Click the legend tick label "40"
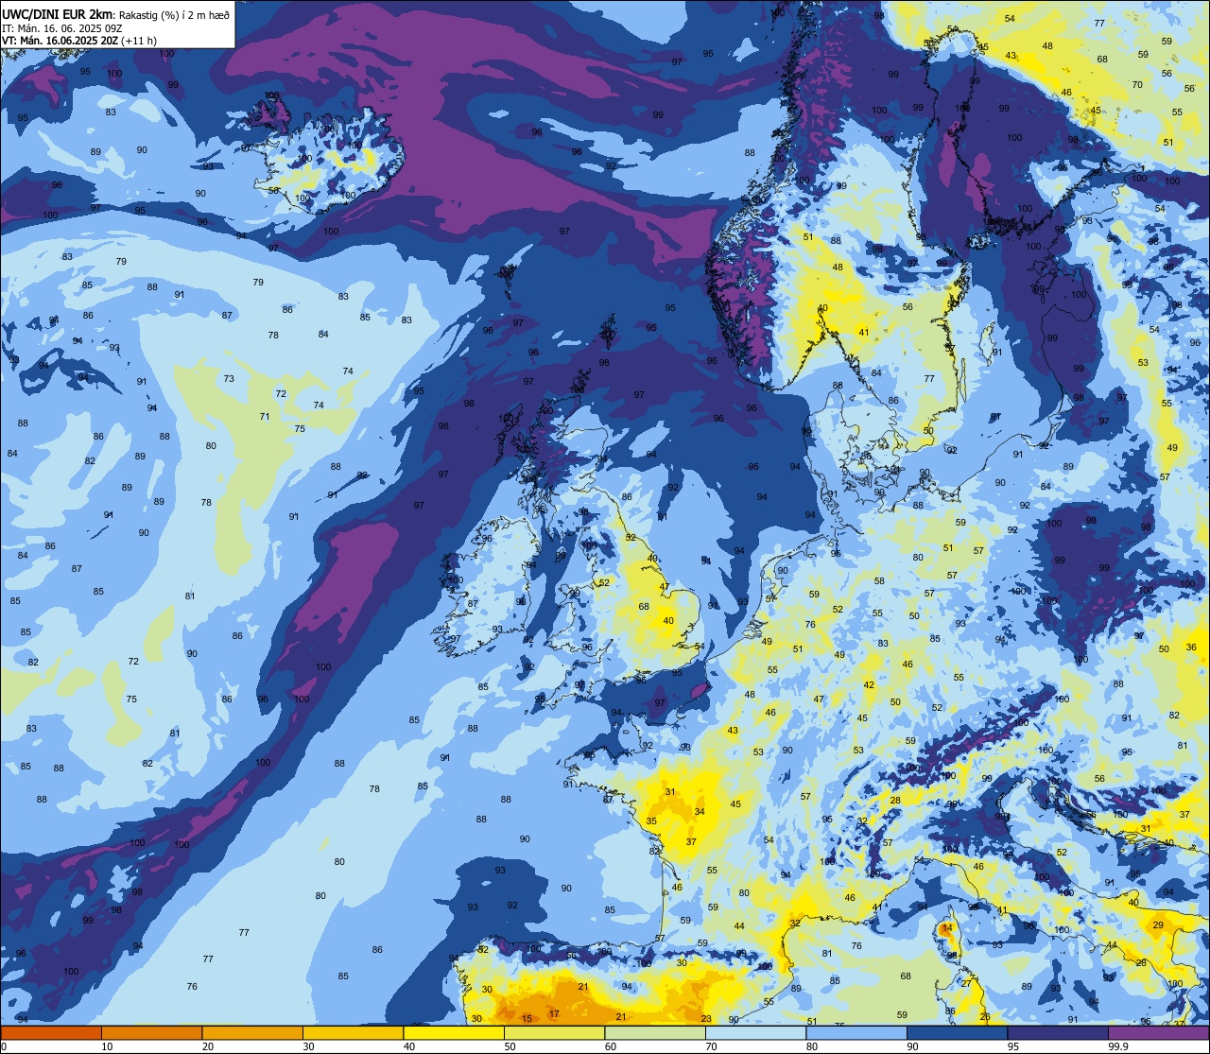This screenshot has height=1054, width=1210. [x=409, y=1046]
